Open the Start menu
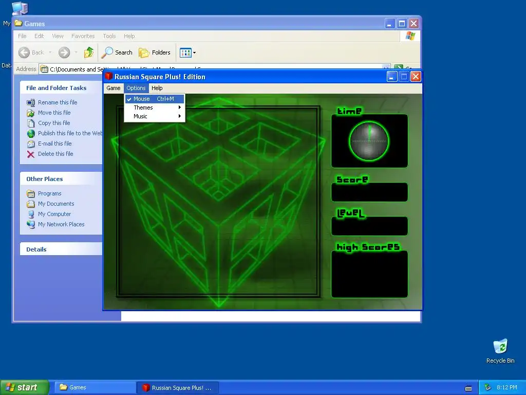The height and width of the screenshot is (395, 526). [25, 387]
